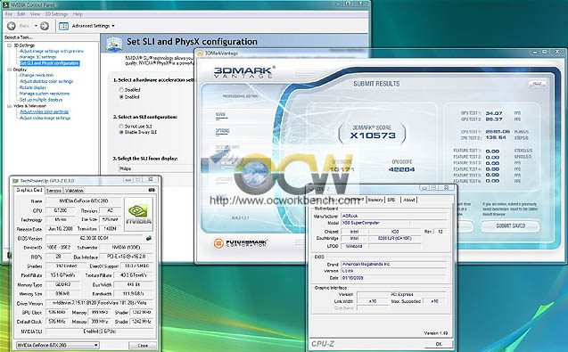Image resolution: width=568 pixels, height=352 pixels.
Task: Click the X58 SuperComputer model field in CPU-Z
Action: click(394, 223)
